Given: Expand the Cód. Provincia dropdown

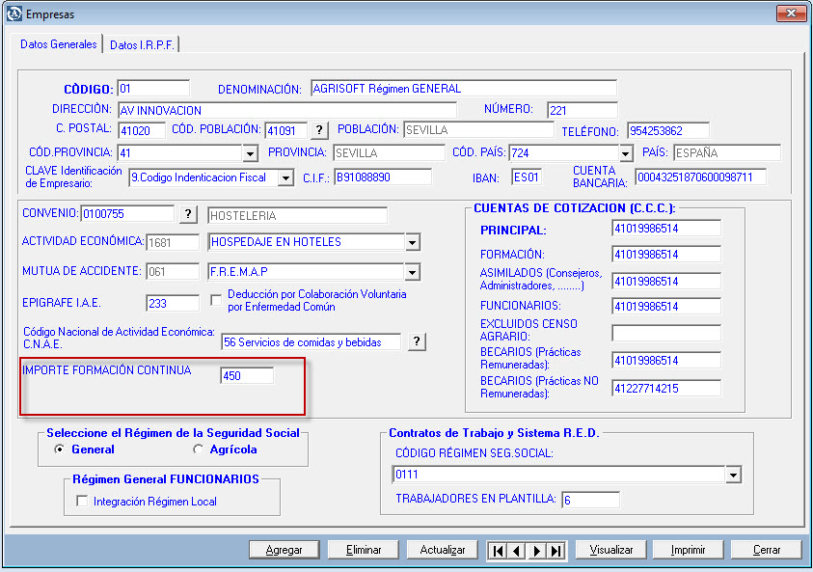Looking at the screenshot, I should 250,153.
